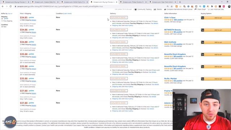Open Ro.Ro. Market seller page
231x130 pixels.
point(170,79)
